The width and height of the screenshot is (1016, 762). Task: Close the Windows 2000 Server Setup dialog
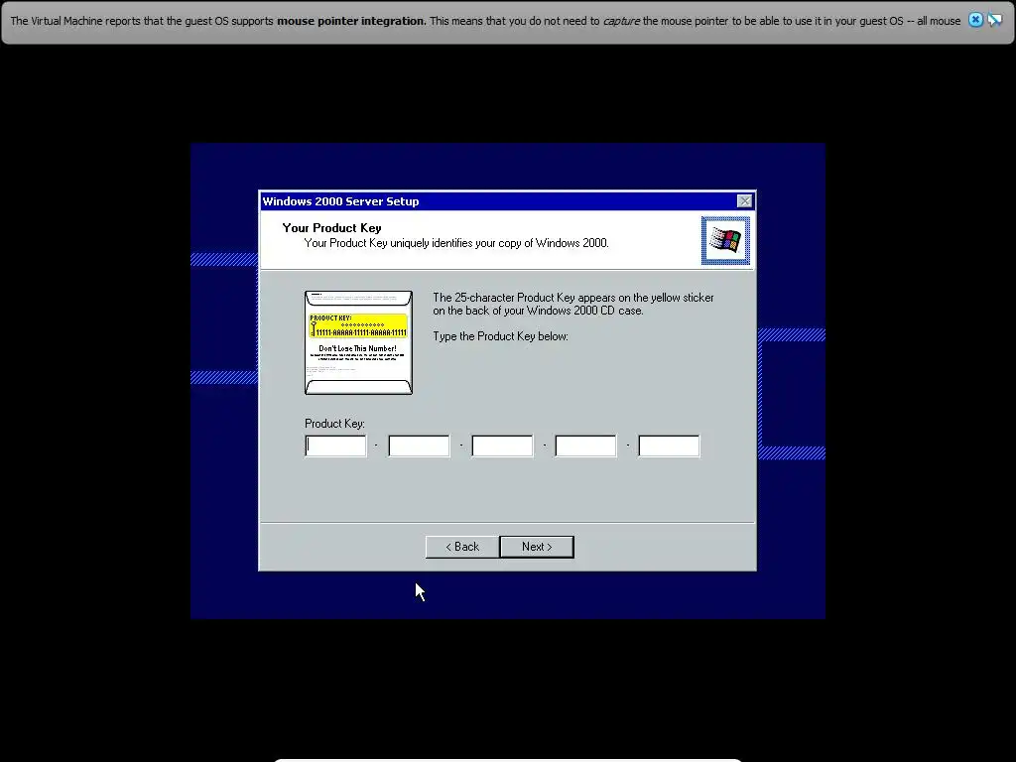coord(745,200)
